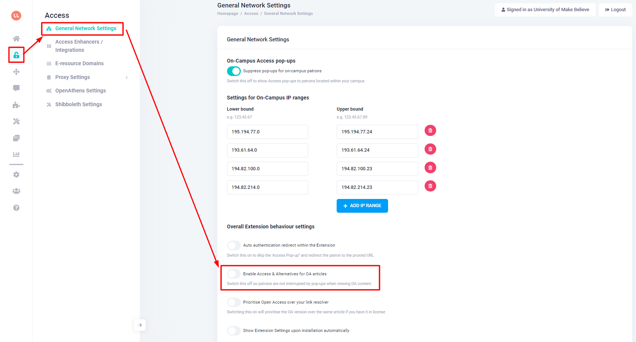This screenshot has width=636, height=342.
Task: Open E-resource Domains menu item
Action: click(x=79, y=63)
